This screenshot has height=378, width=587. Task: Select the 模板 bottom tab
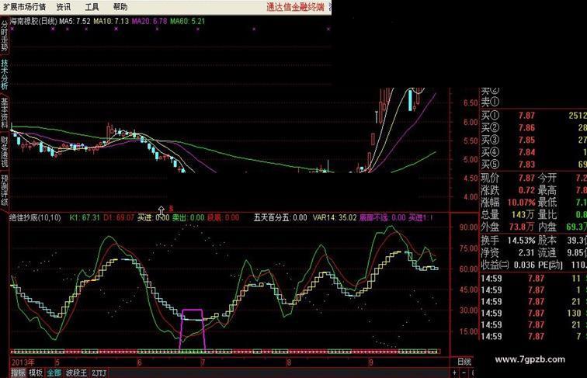[36, 373]
